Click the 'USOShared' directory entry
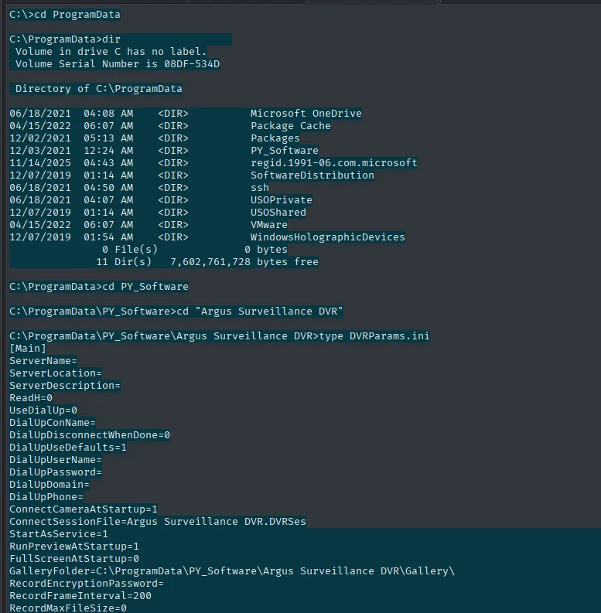601x613 pixels. pyautogui.click(x=278, y=213)
